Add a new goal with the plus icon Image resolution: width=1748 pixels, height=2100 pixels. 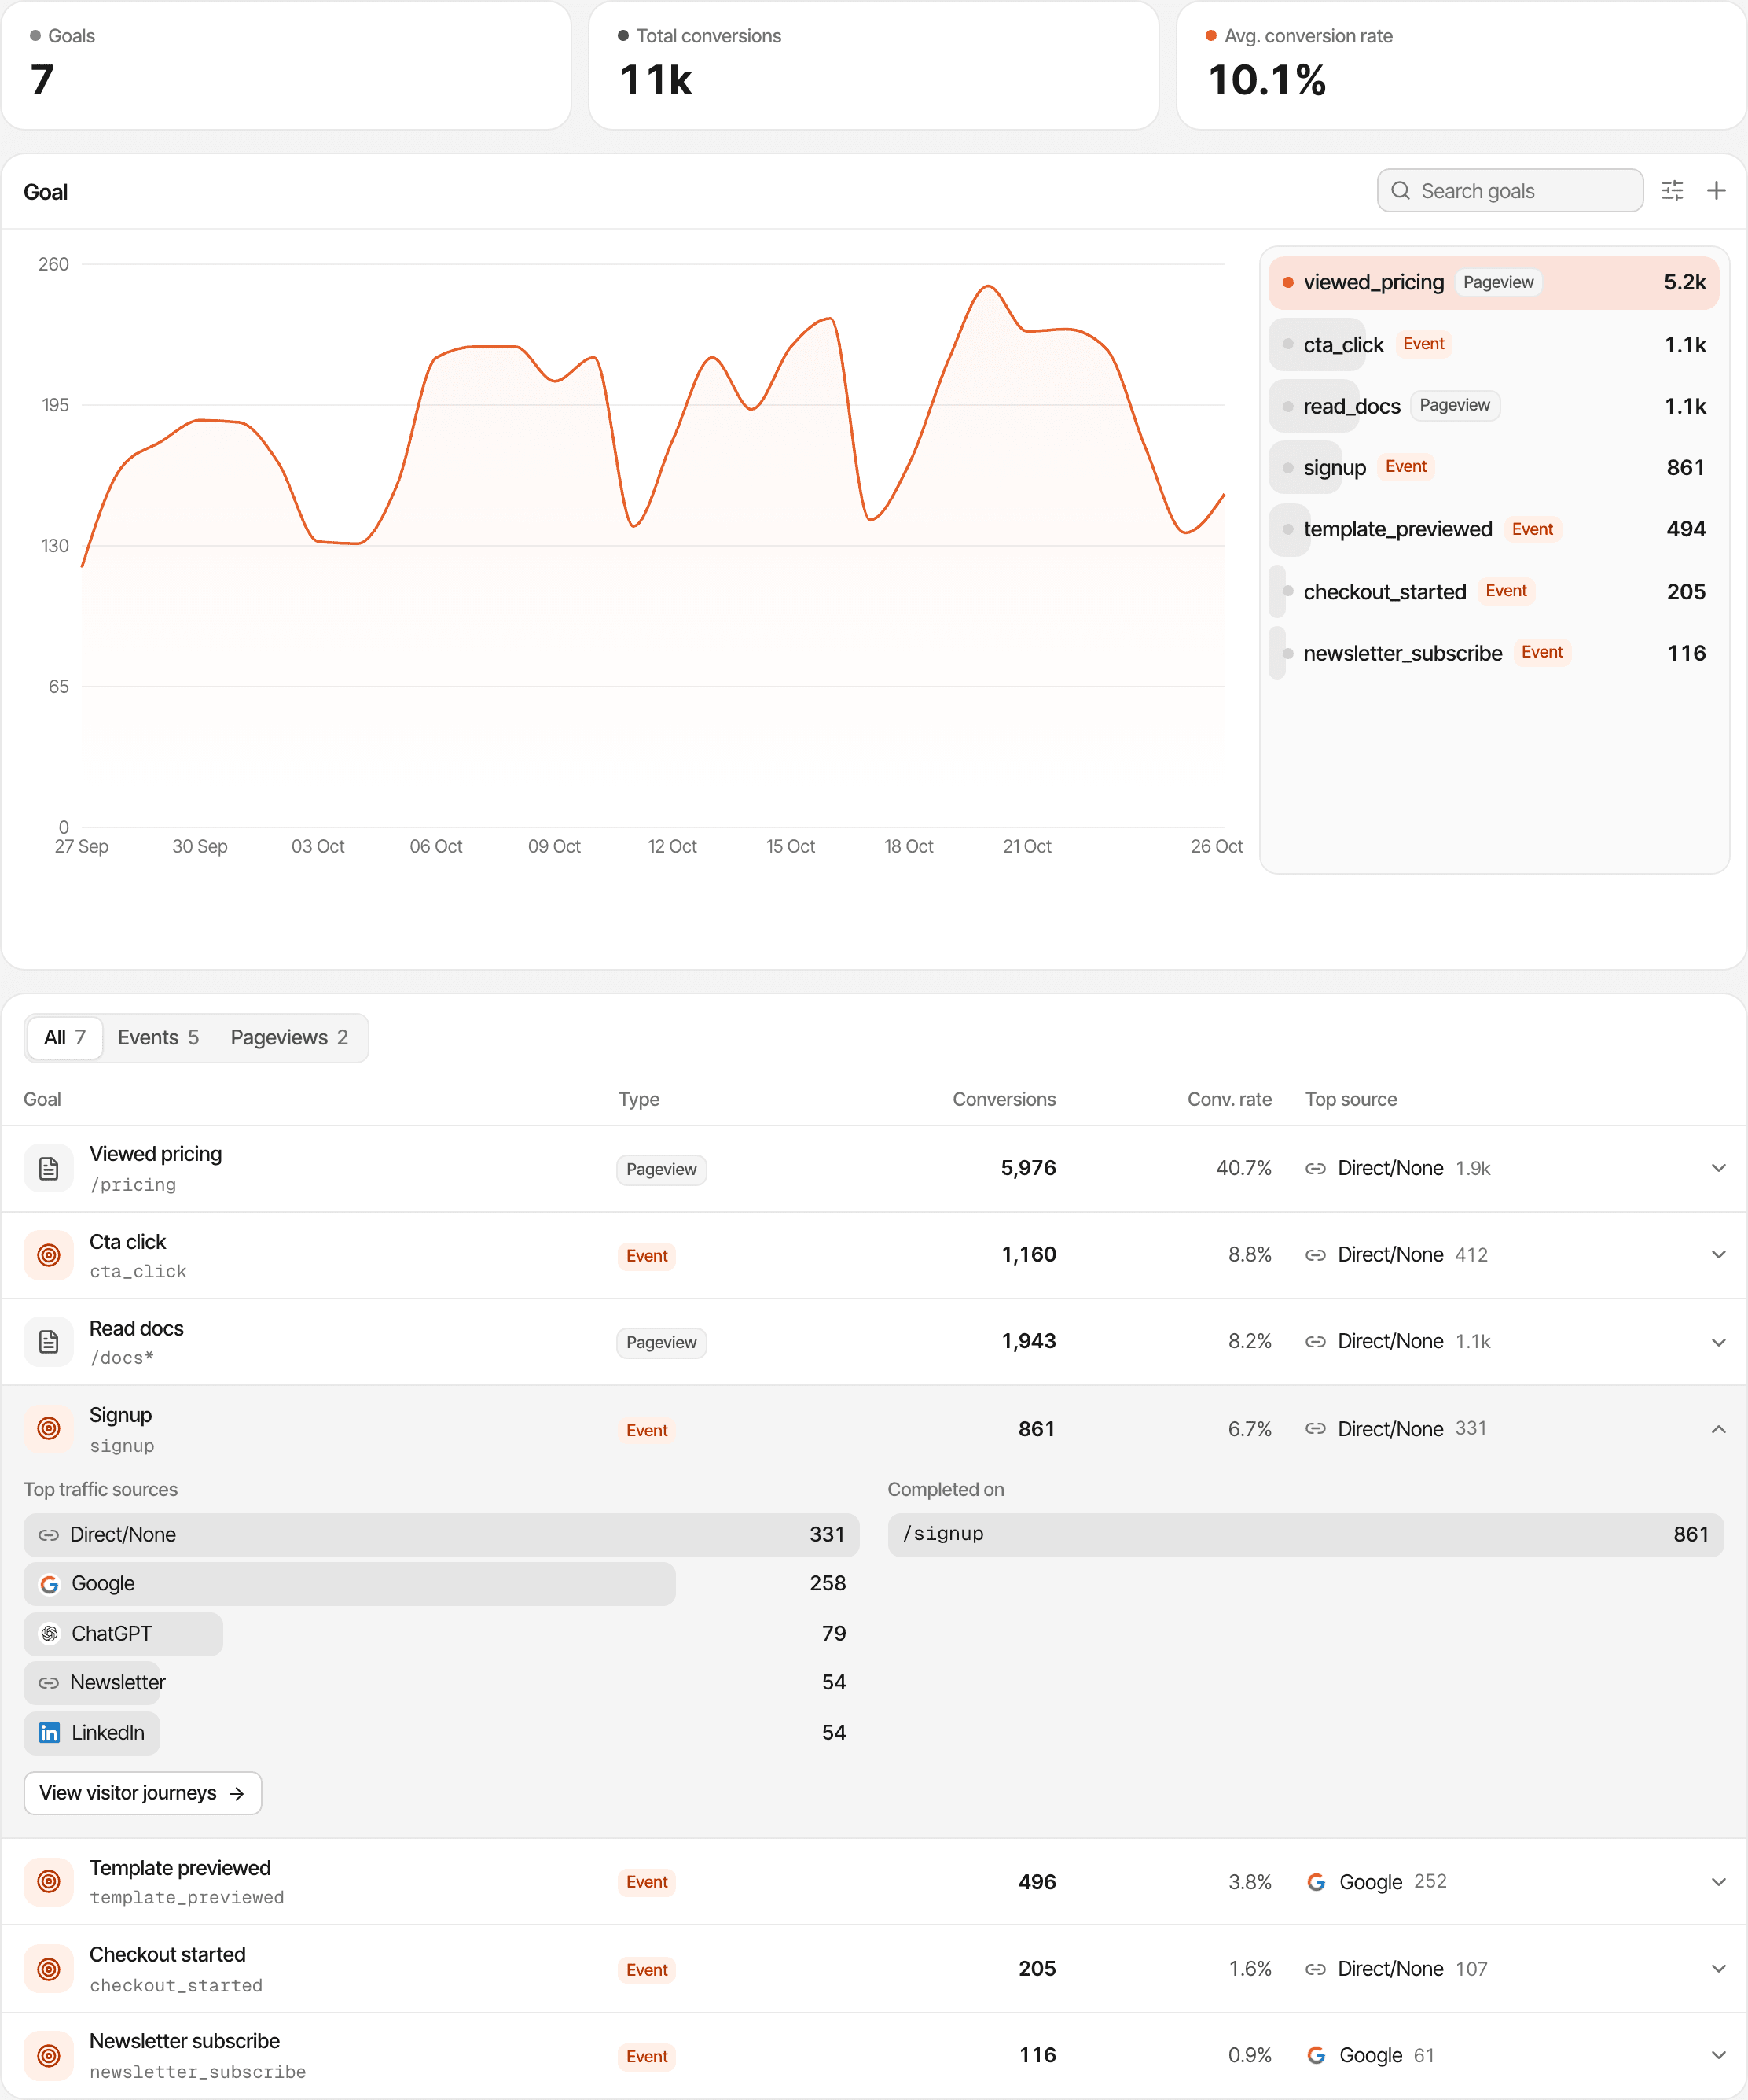pos(1716,191)
